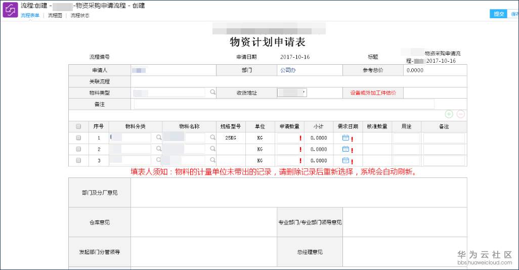Click the 关联流程 label
Viewport: 519px width, 270px height.
100,81
